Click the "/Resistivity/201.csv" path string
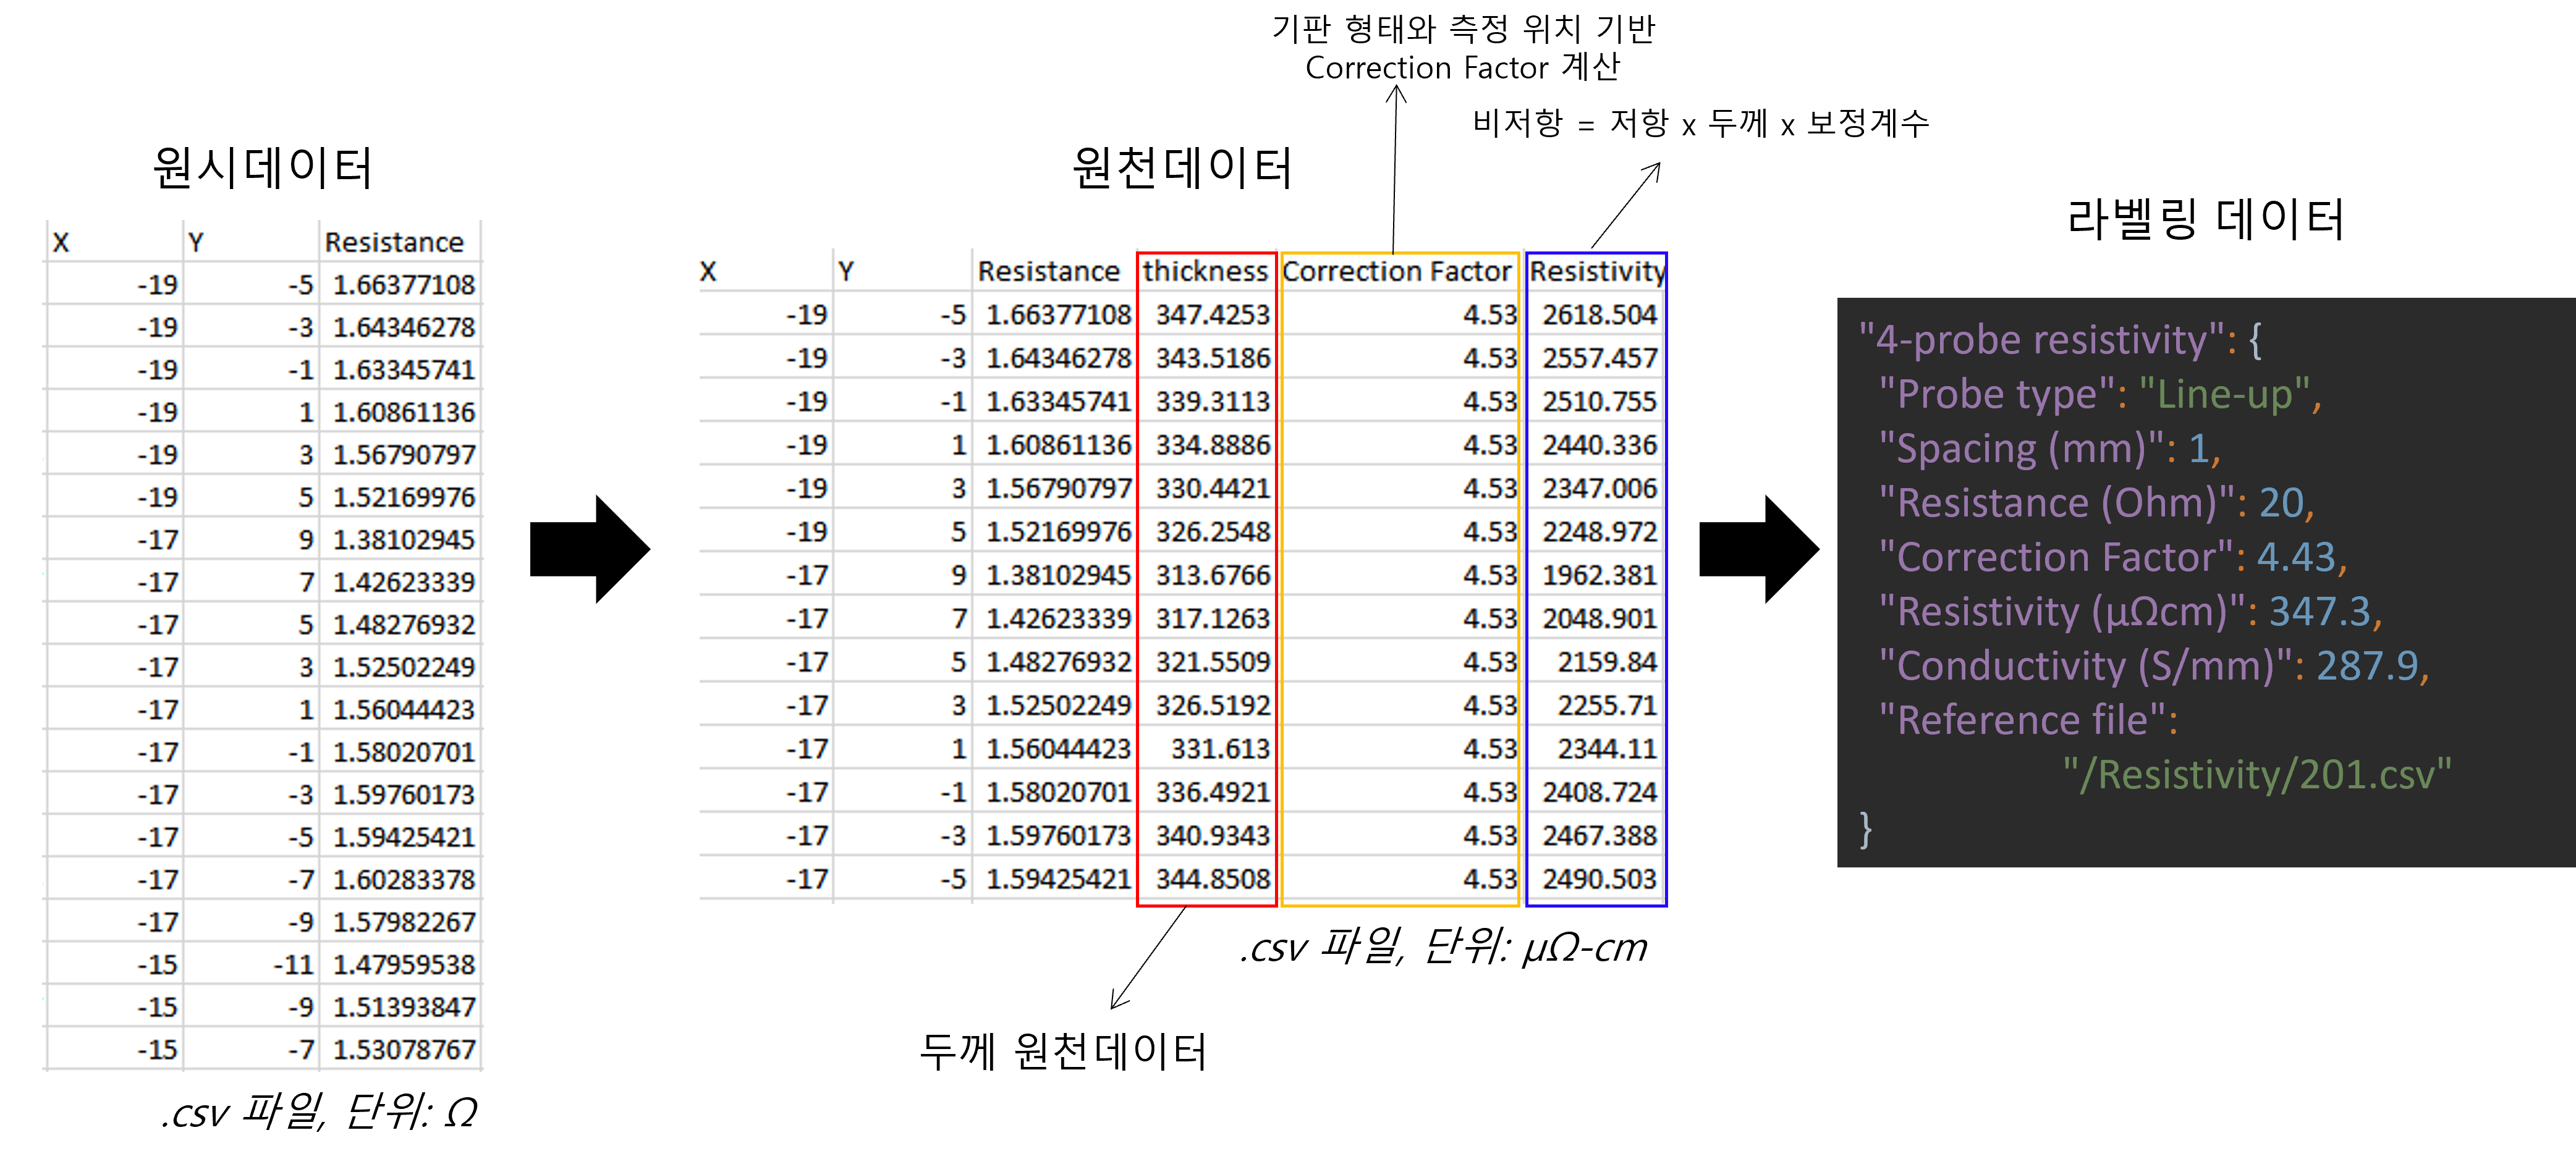The width and height of the screenshot is (2576, 1159). [x=2257, y=774]
